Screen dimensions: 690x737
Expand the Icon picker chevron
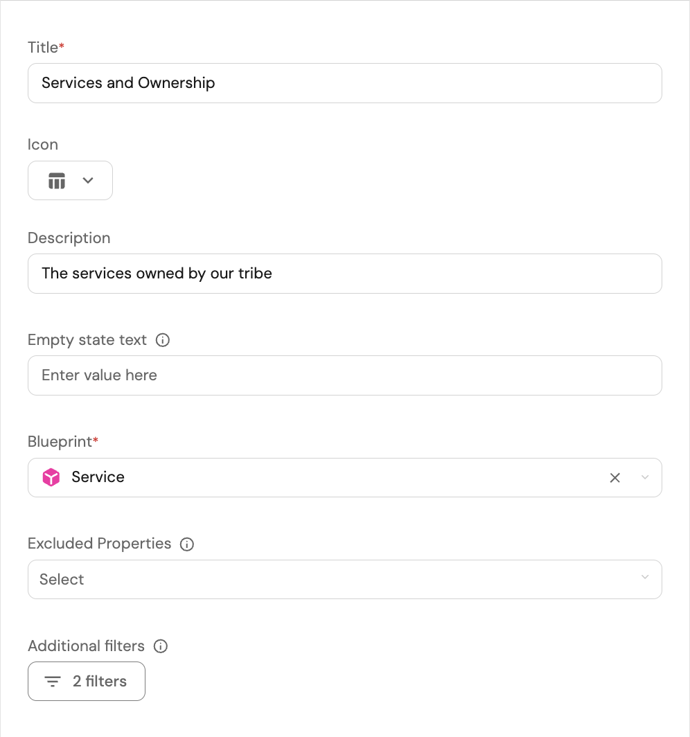coord(88,181)
